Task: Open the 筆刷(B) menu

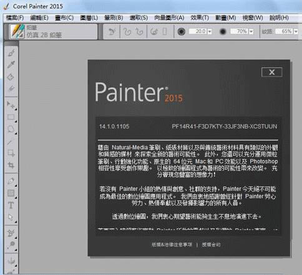Action: [114, 18]
